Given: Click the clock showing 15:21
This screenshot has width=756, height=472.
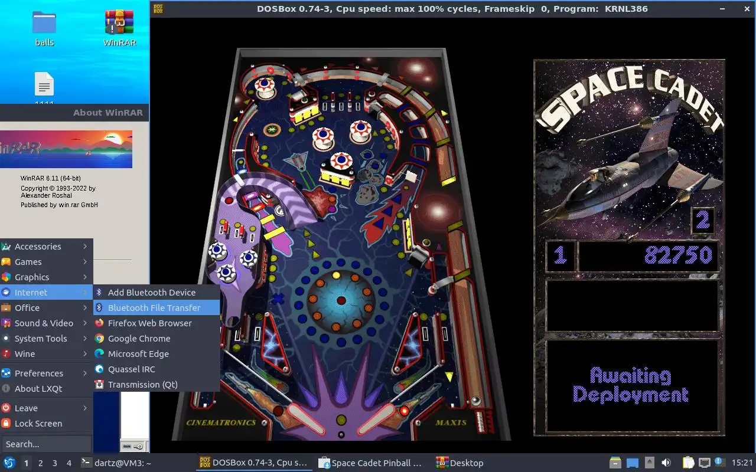Looking at the screenshot, I should (742, 463).
